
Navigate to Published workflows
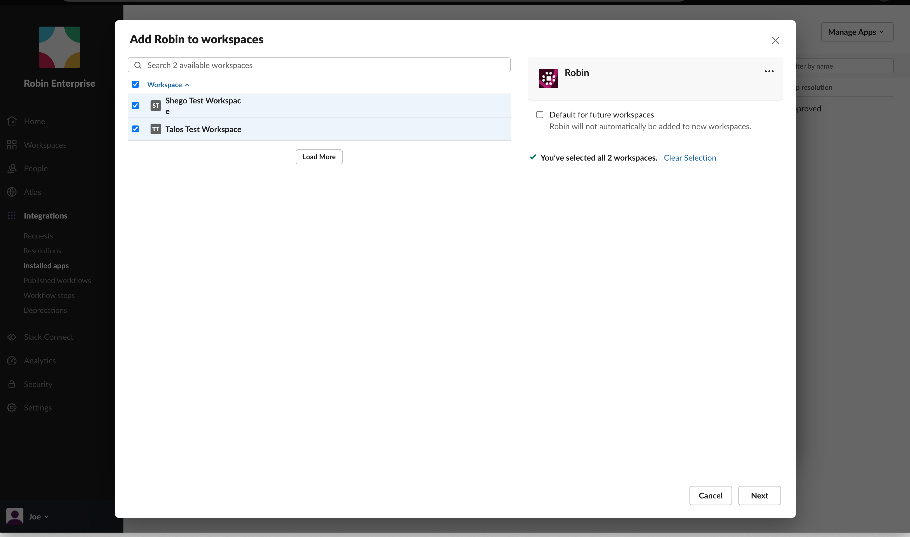(x=57, y=280)
